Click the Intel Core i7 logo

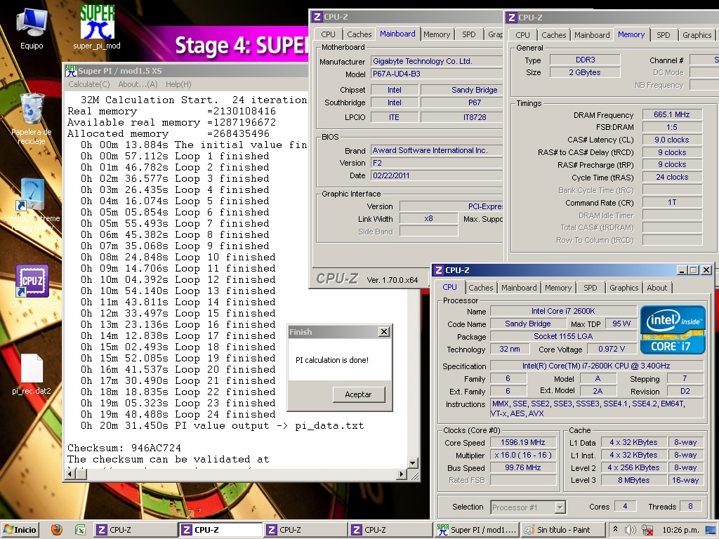pos(672,330)
